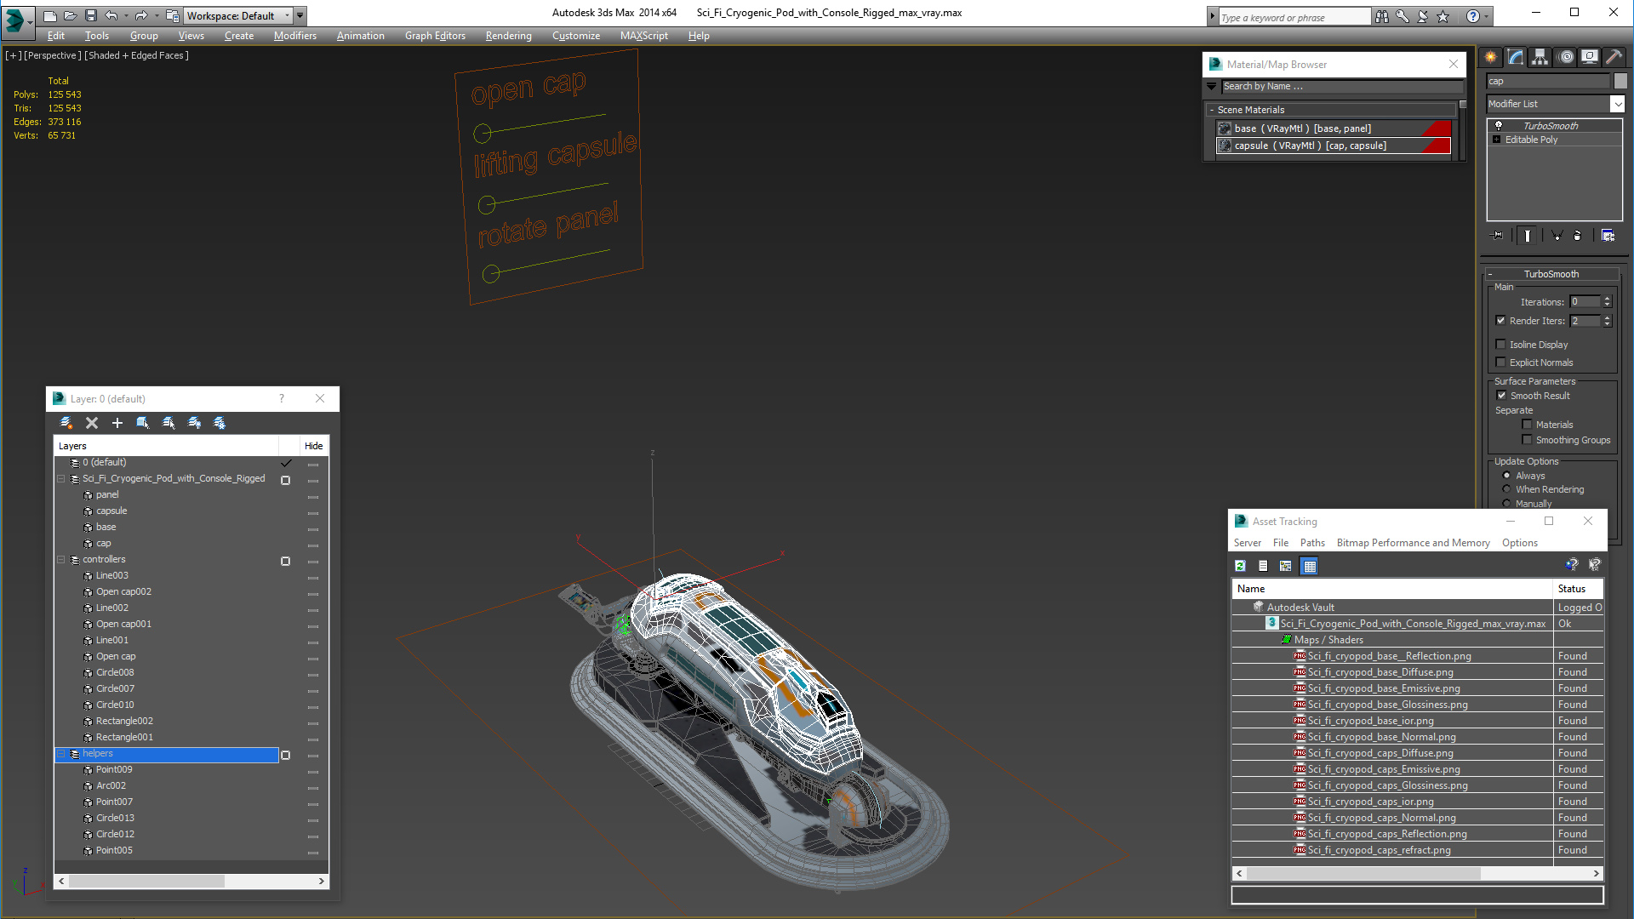This screenshot has width=1634, height=919.
Task: Click Hide column header in layer dialog
Action: pos(313,446)
